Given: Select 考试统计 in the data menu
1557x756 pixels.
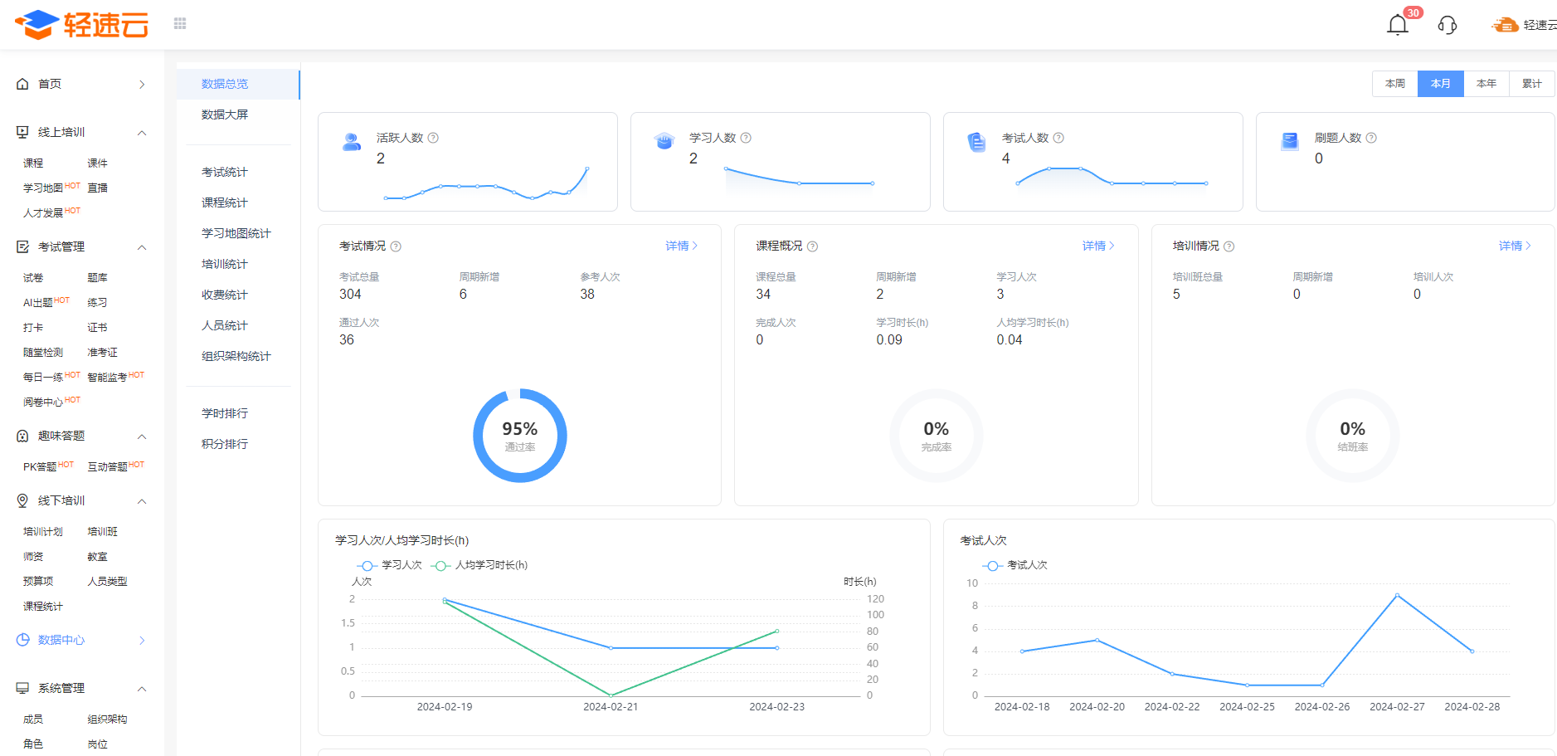Looking at the screenshot, I should click(225, 172).
